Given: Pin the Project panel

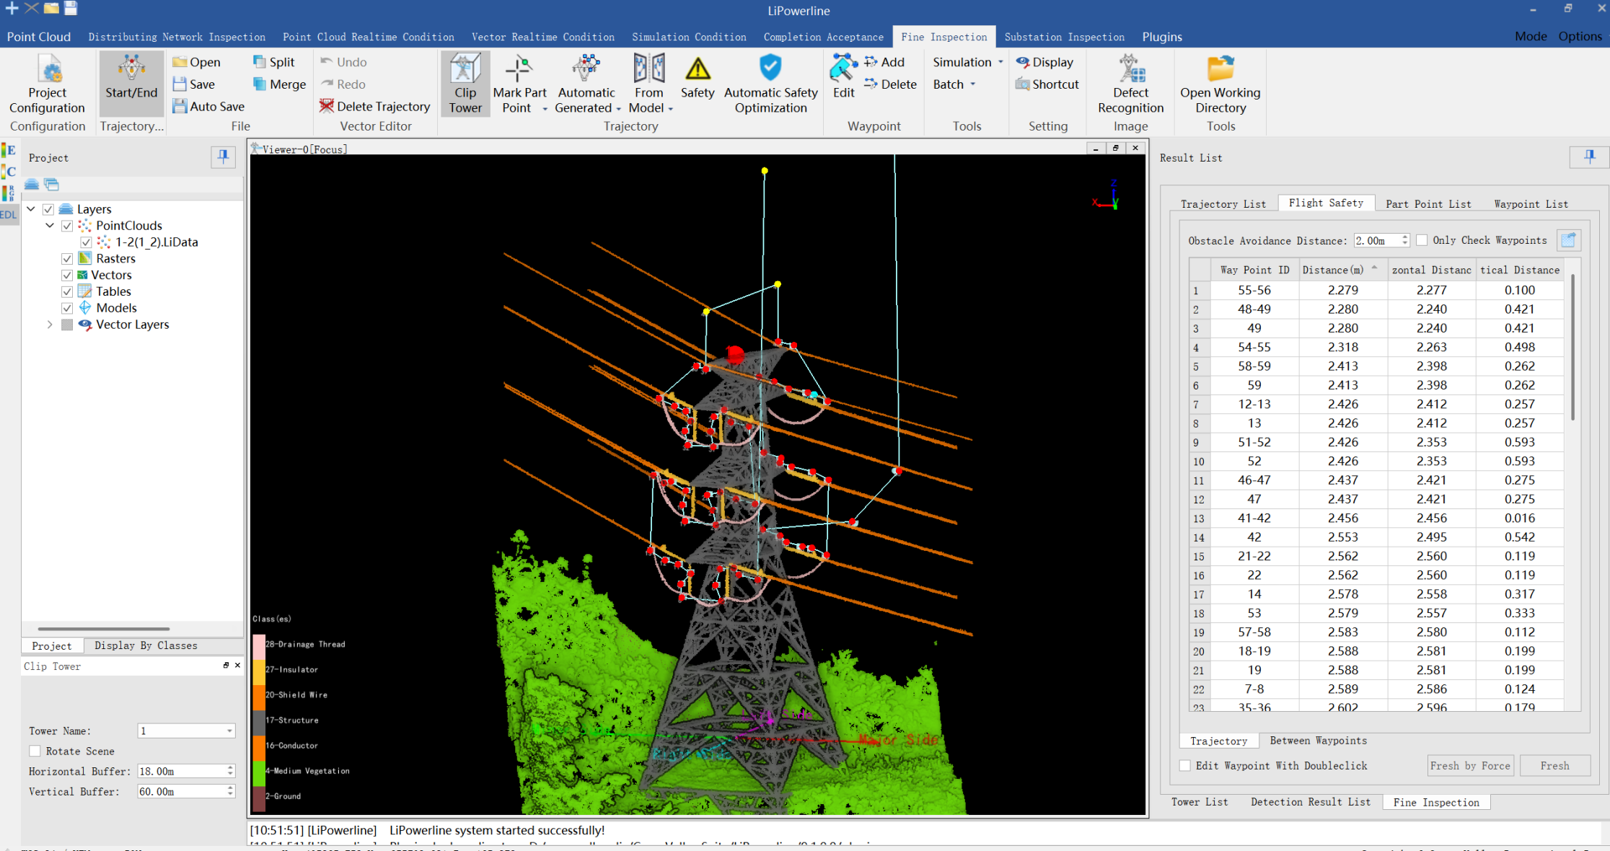Looking at the screenshot, I should coord(224,156).
